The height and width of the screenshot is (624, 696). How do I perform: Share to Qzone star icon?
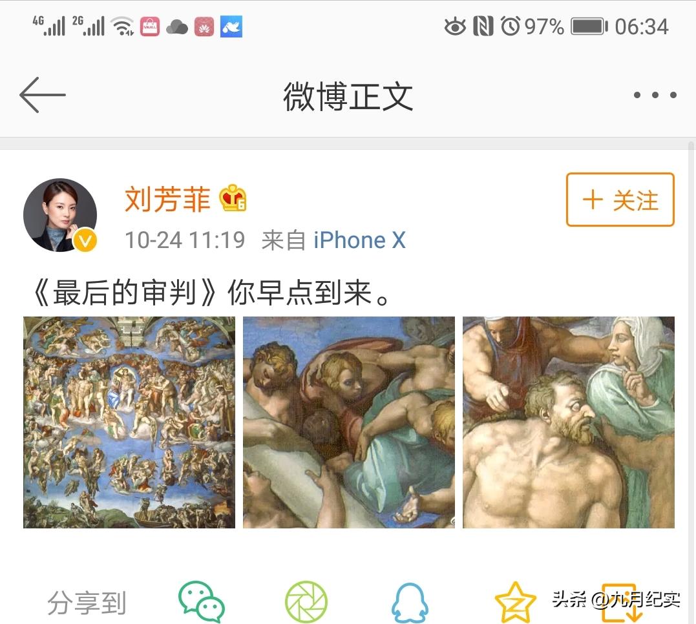coord(515,602)
